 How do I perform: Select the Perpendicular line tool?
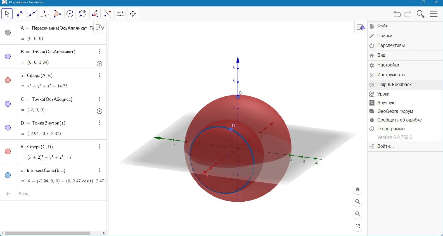click(45, 14)
